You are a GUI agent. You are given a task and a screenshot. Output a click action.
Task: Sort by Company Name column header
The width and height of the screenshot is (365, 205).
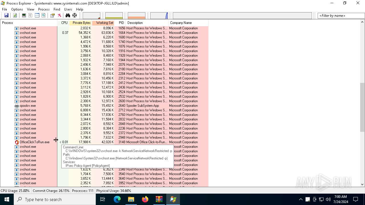pos(188,23)
